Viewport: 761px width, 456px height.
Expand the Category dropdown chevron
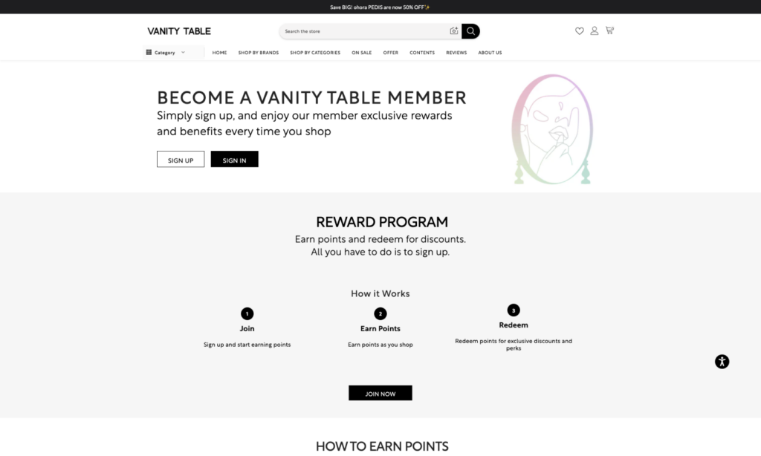(x=183, y=53)
